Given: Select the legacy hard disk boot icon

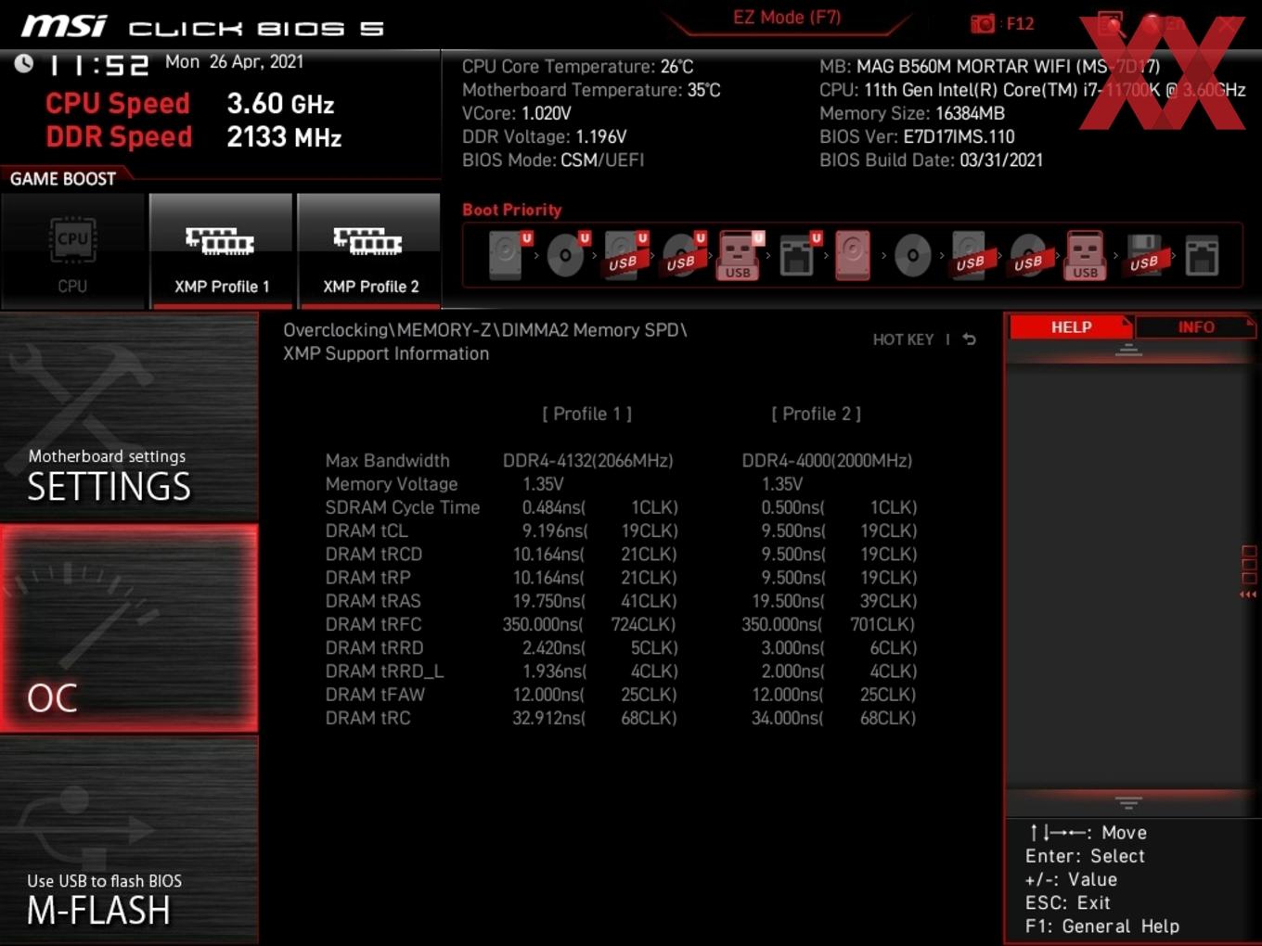Looking at the screenshot, I should coord(853,255).
